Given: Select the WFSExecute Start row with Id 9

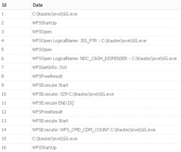Looking at the screenshot, I should pyautogui.click(x=91, y=85).
